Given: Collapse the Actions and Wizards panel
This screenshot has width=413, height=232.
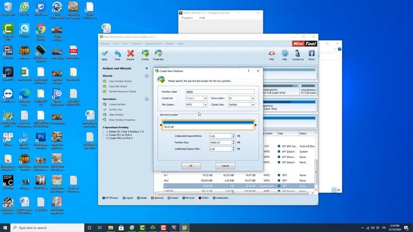Looking at the screenshot, I should point(146,68).
